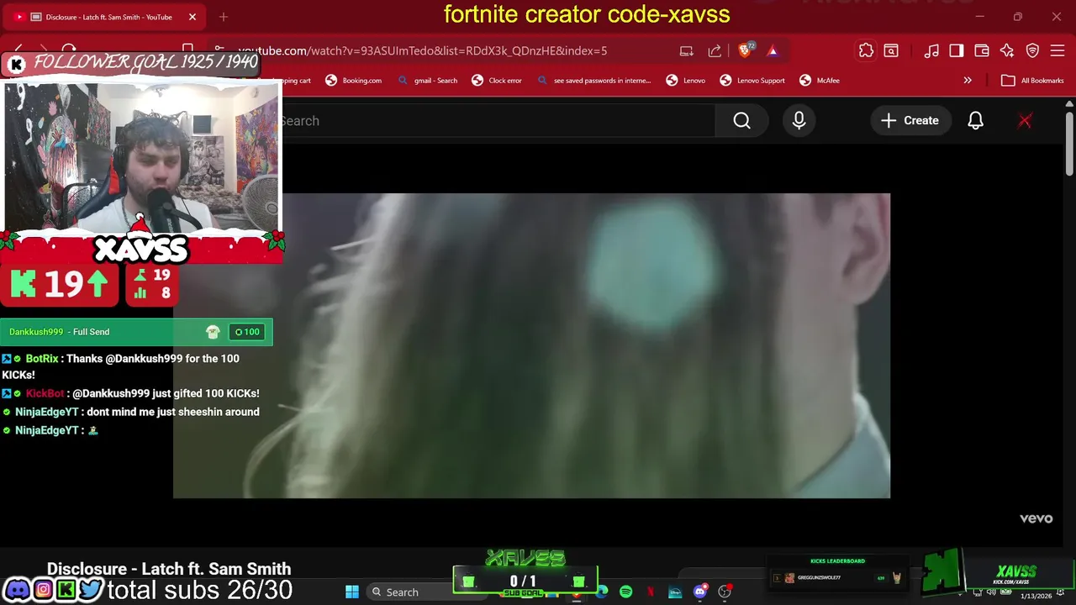Image resolution: width=1076 pixels, height=605 pixels.
Task: Open YouTube notifications bell
Action: (975, 121)
